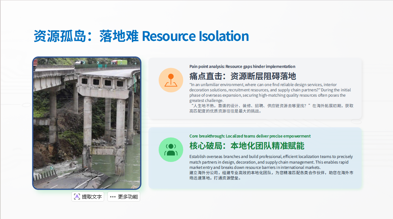Screen dimensions: 393x219
Task: Select heading 核心破局：本地化团队精准赋能
Action: point(247,146)
